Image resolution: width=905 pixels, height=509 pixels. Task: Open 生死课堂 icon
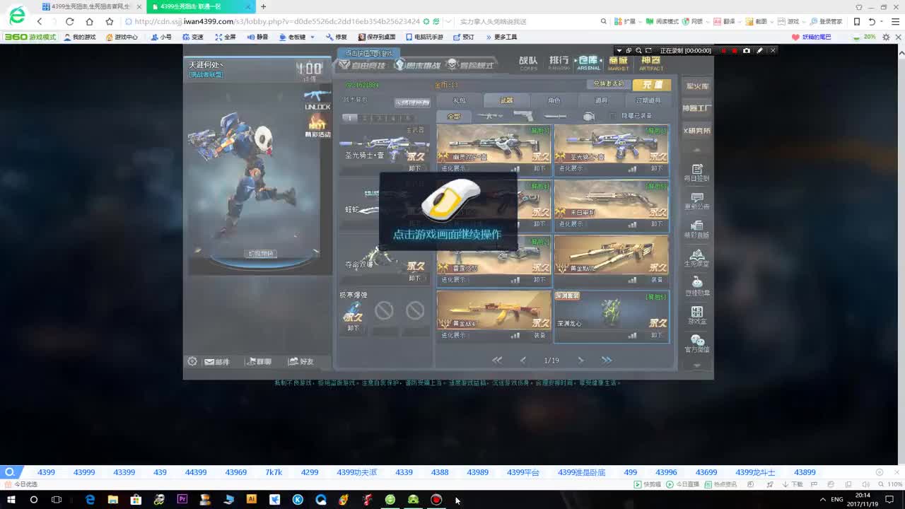[x=697, y=258]
